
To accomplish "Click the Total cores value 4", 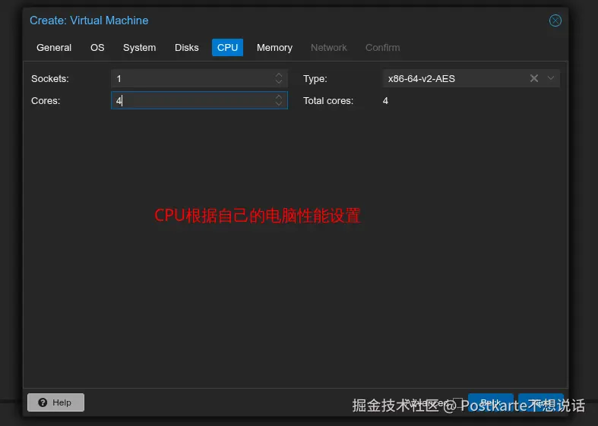I will click(x=385, y=100).
